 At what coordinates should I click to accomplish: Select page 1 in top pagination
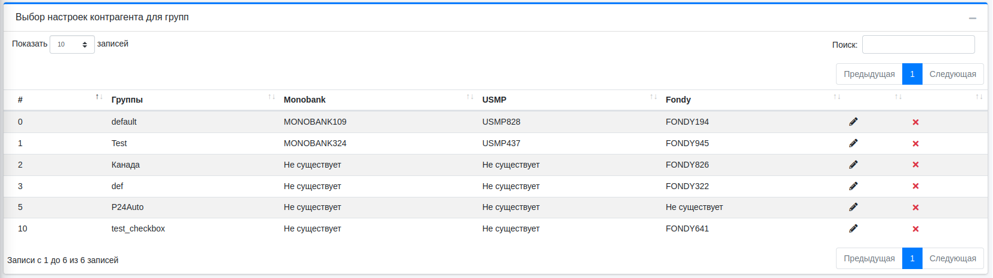pos(912,74)
